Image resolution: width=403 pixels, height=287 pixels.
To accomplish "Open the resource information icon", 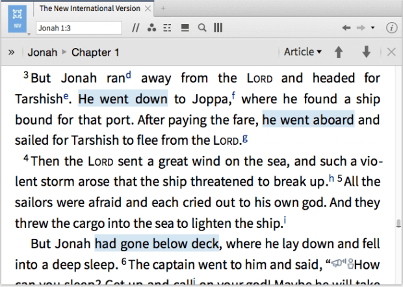I will pyautogui.click(x=391, y=28).
